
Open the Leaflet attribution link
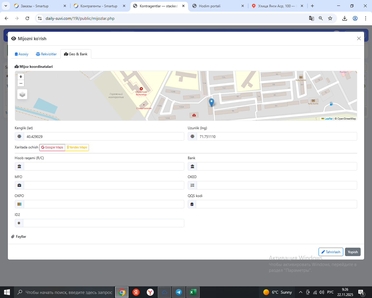point(328,119)
